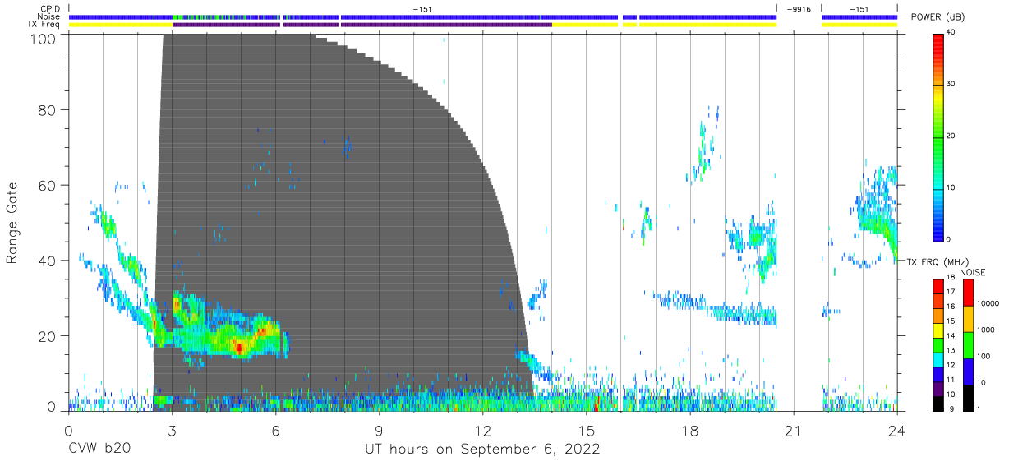Screen dimensions: 1009x466
Task: Click the 'Range Gate' axis title
Action: 12,223
